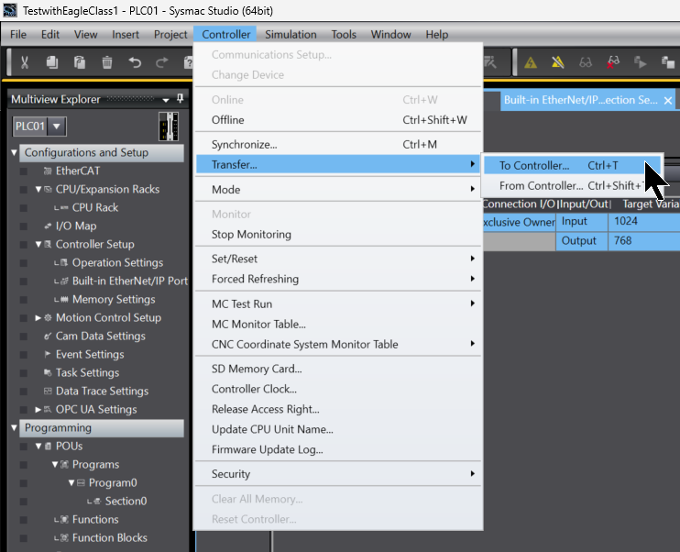Collapse the Programs node
Viewport: 680px width, 552px height.
click(55, 464)
